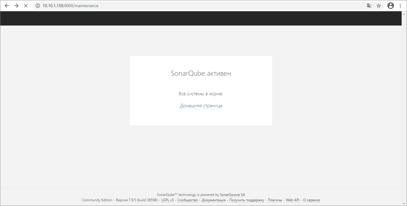Open the translate page icon

[369, 6]
